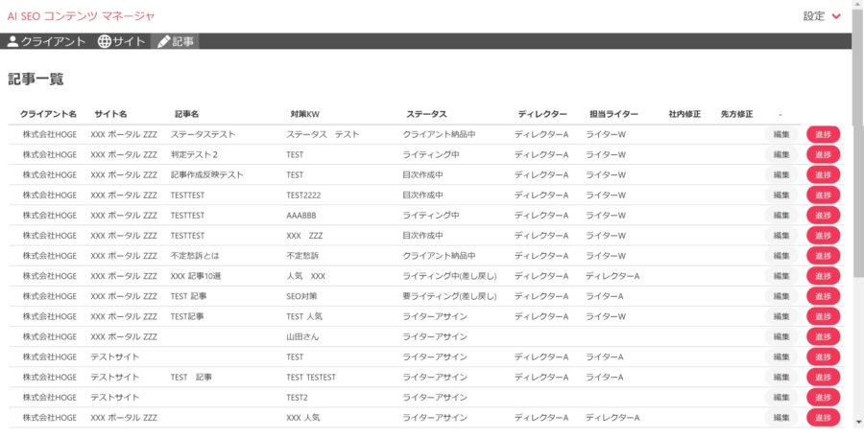This screenshot has width=864, height=437.
Task: Click 編集 for the 不定愁訴とは article
Action: [x=781, y=256]
